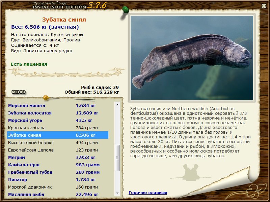The image size is (270, 202).
Task: Click the silhouette watermark below the description
Action: click(191, 172)
